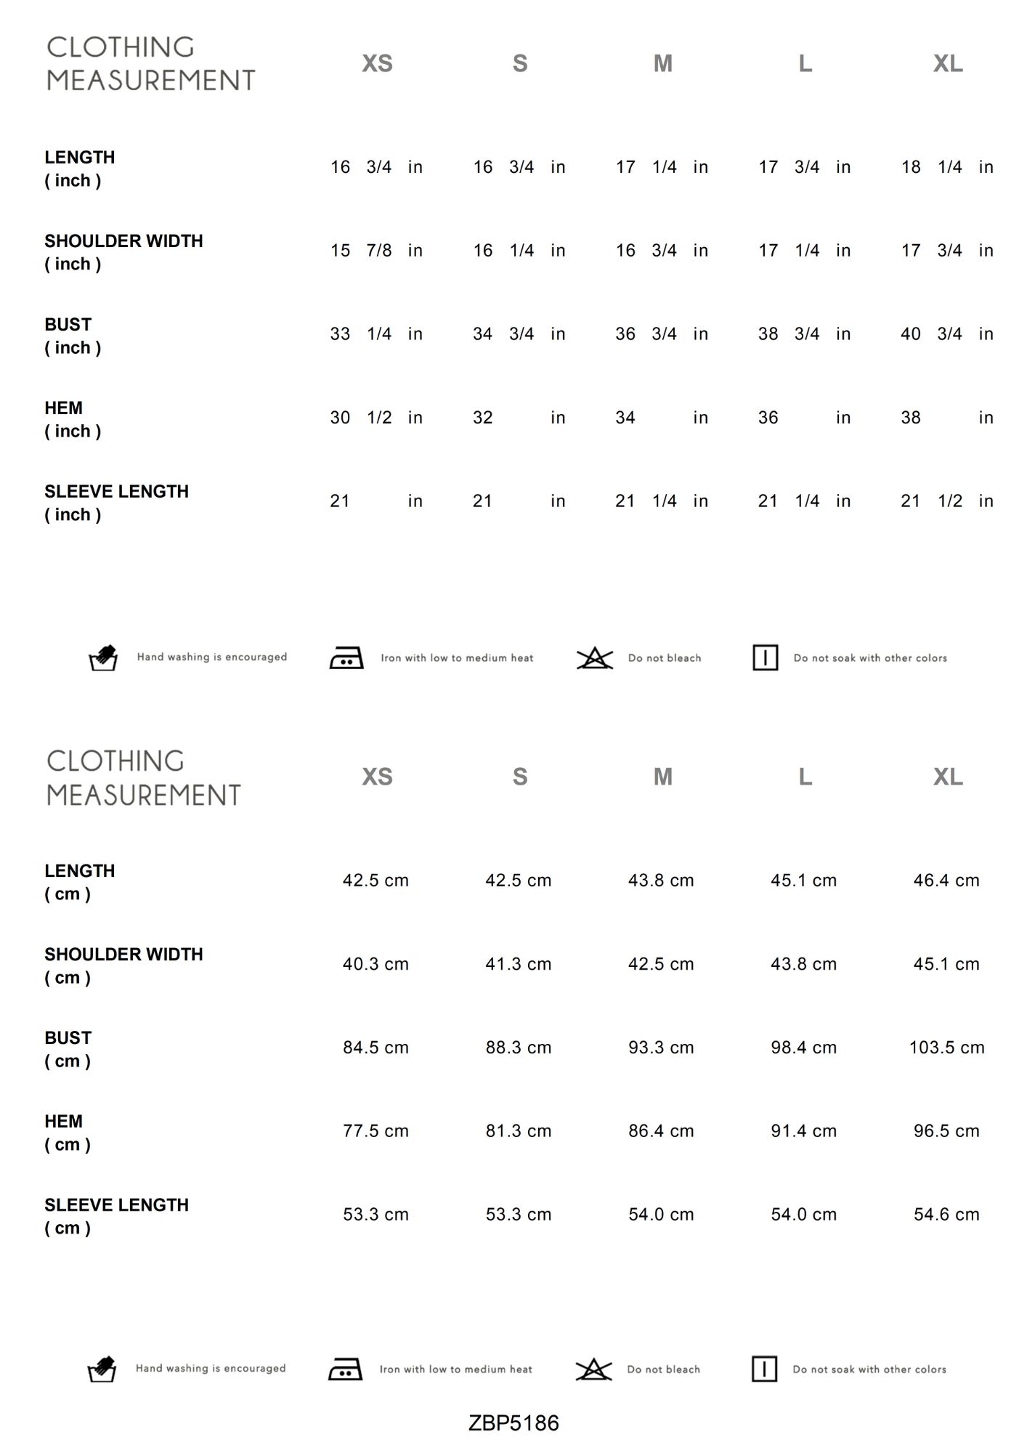Select the 77.5 cm hem value

(x=376, y=1131)
